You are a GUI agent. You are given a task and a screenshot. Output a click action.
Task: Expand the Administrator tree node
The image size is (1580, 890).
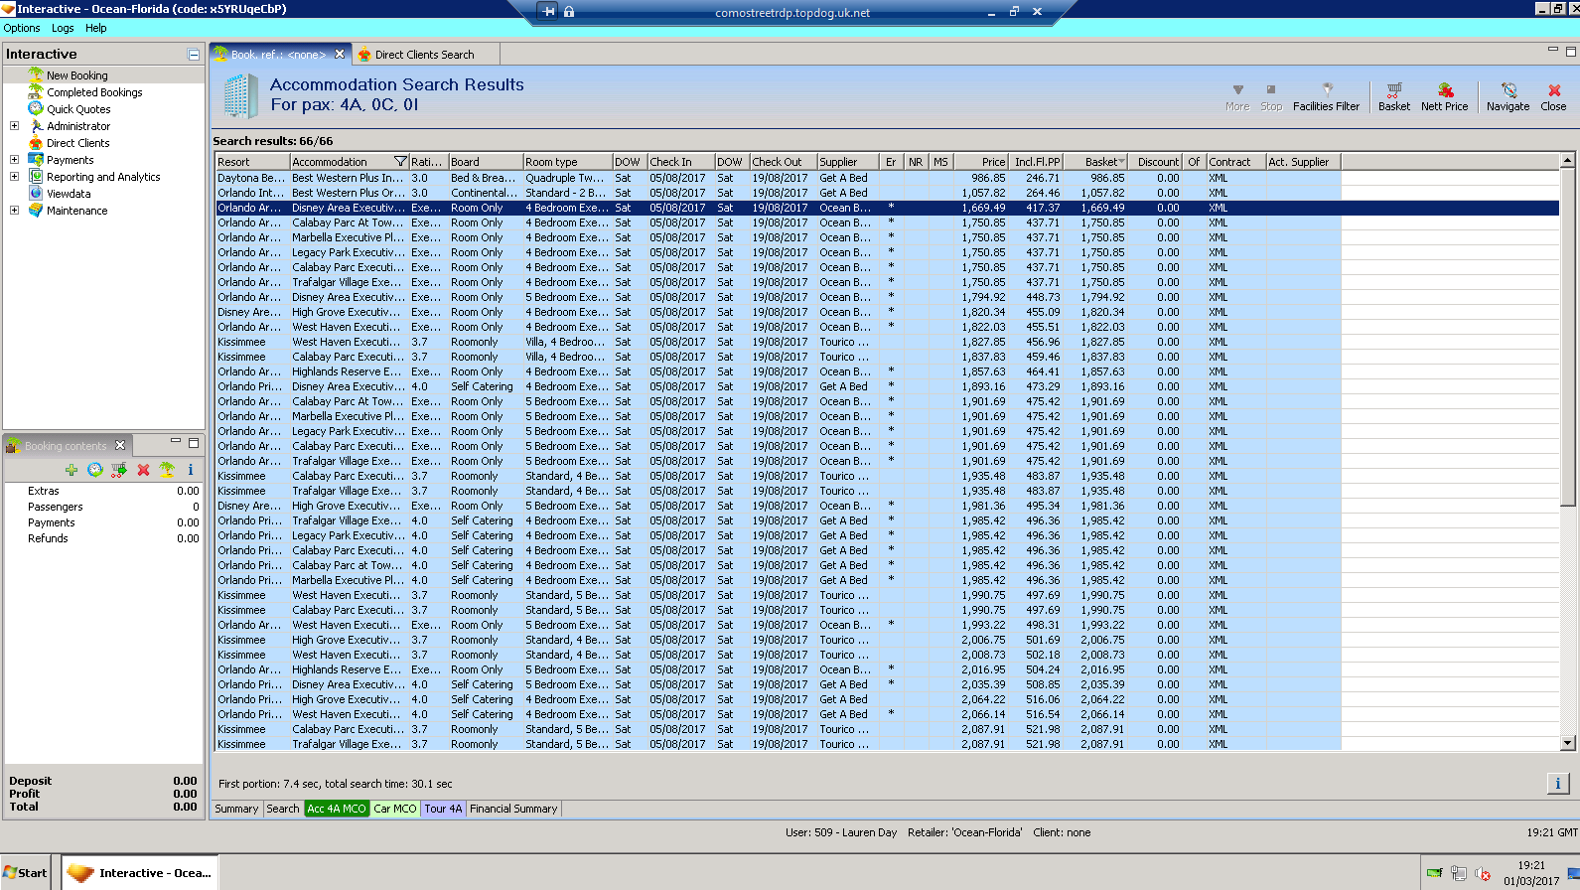point(14,126)
